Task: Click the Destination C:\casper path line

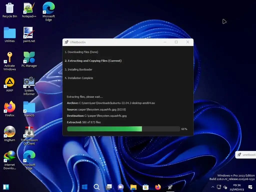Action: coord(97,116)
